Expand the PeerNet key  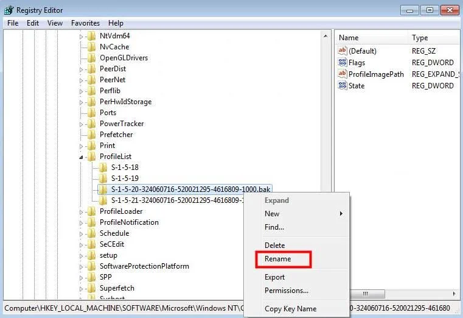pyautogui.click(x=81, y=80)
